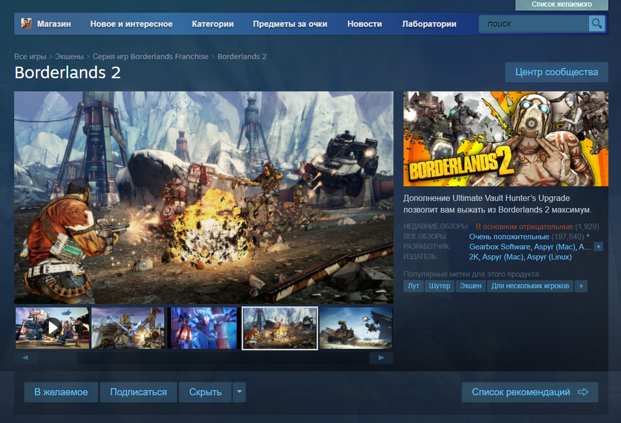Open Список рекомендаций button
Image resolution: width=621 pixels, height=423 pixels.
pos(529,392)
